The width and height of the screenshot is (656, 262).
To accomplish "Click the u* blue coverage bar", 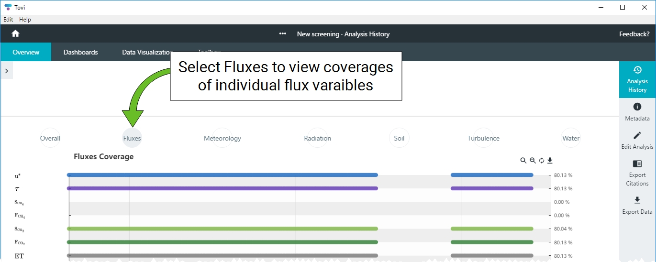I will point(222,175).
